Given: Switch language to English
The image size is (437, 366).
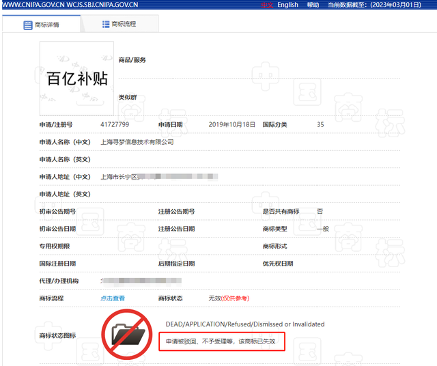Looking at the screenshot, I should click(x=287, y=5).
